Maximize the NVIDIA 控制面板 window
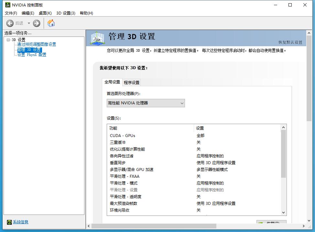This screenshot has height=232, width=315. [x=290, y=5]
